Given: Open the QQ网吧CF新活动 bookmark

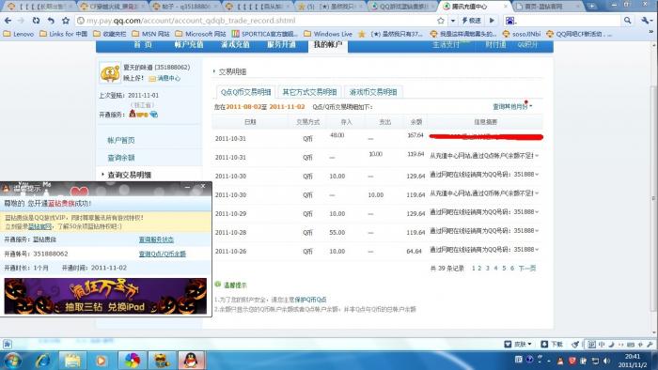Looking at the screenshot, I should tap(579, 34).
